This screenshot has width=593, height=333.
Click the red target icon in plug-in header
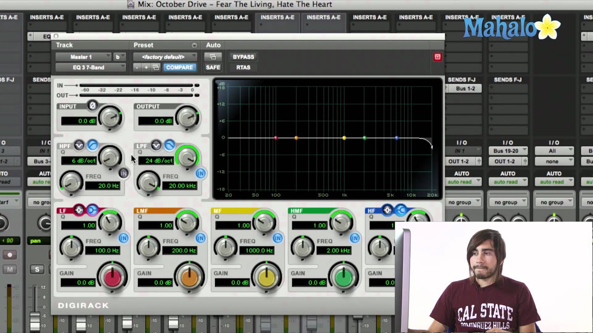click(437, 57)
